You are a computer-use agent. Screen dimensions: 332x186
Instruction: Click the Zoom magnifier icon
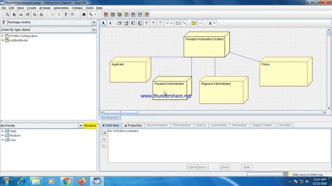tap(91, 14)
